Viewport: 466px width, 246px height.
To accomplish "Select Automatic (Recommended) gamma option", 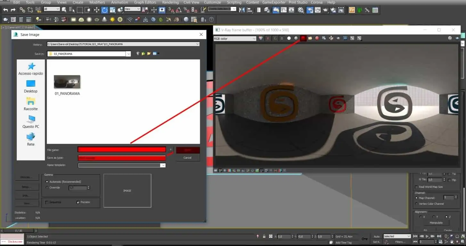I will [47, 182].
